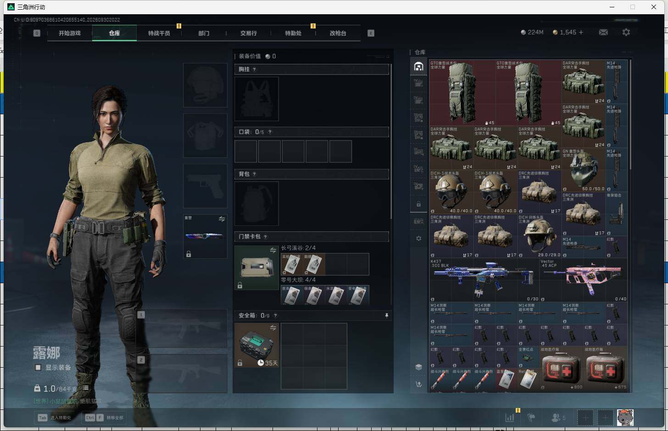Click the player avatar in bottom corner

[x=625, y=418]
